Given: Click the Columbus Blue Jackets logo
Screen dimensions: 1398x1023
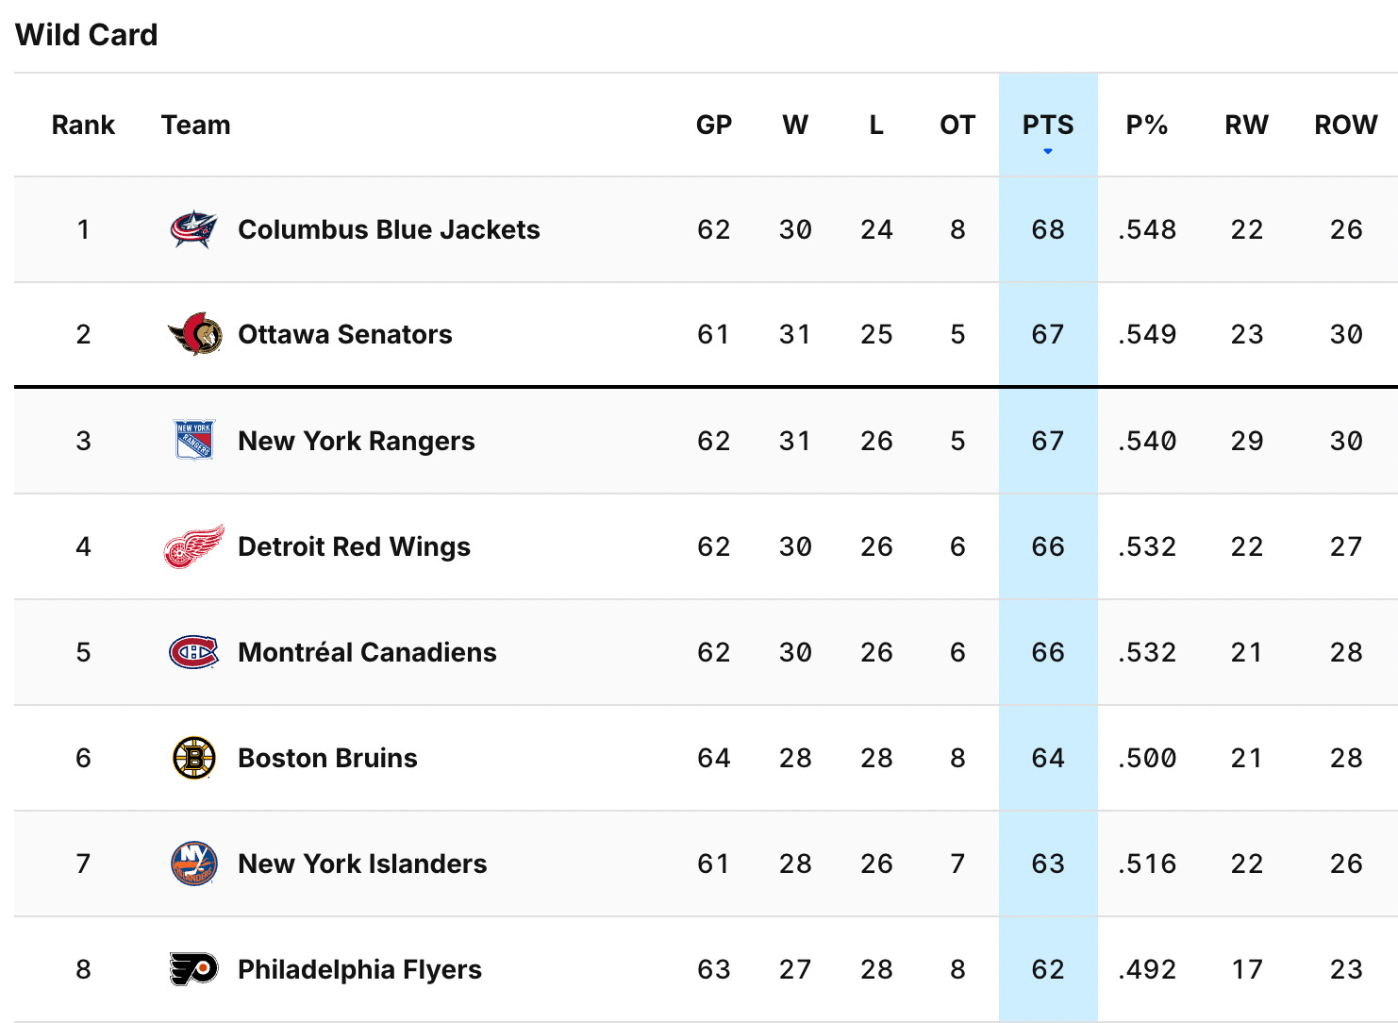Looking at the screenshot, I should (194, 229).
